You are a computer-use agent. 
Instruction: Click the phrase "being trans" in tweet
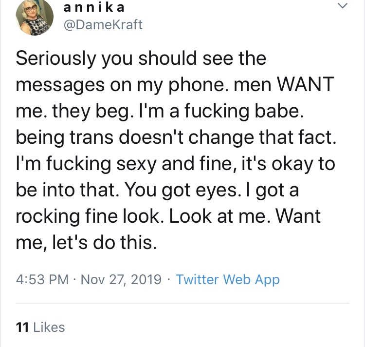tap(64, 137)
